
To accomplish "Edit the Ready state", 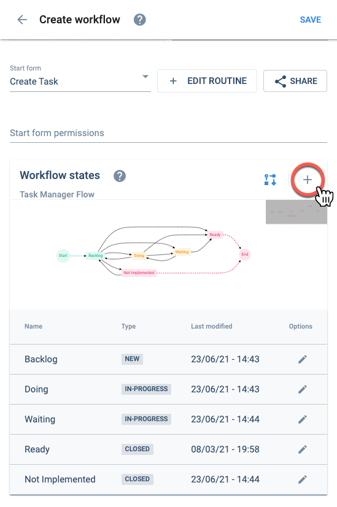I will [x=303, y=449].
